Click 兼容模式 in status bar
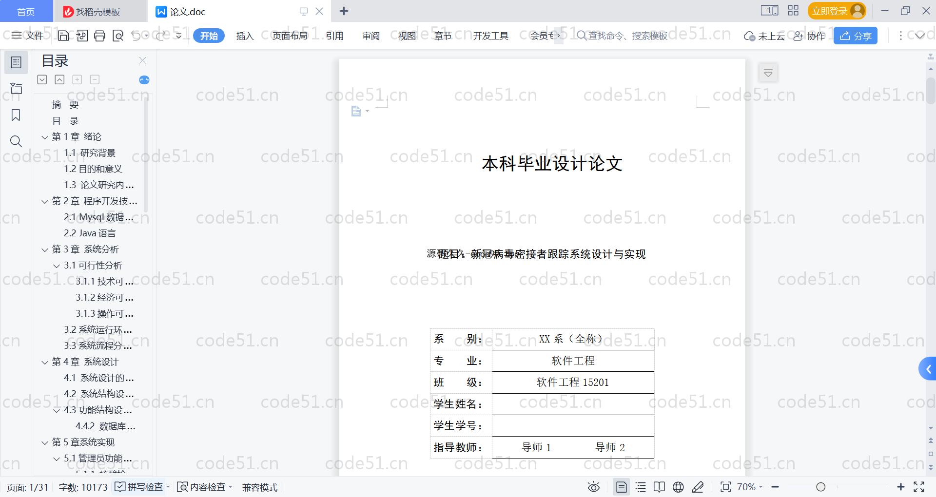This screenshot has width=936, height=497. pyautogui.click(x=260, y=487)
